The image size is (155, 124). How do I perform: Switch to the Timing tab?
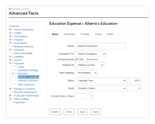pos(98,34)
